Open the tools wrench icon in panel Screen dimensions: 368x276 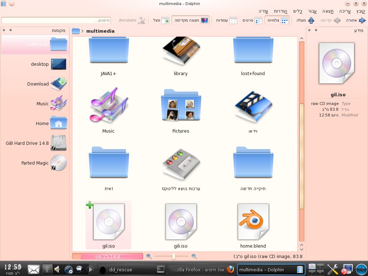pos(333,269)
